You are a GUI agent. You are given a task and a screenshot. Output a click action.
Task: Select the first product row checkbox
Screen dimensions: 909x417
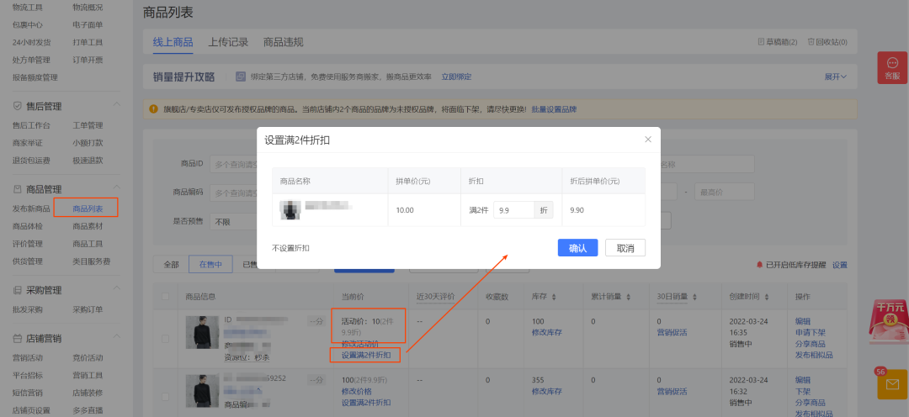(x=165, y=339)
